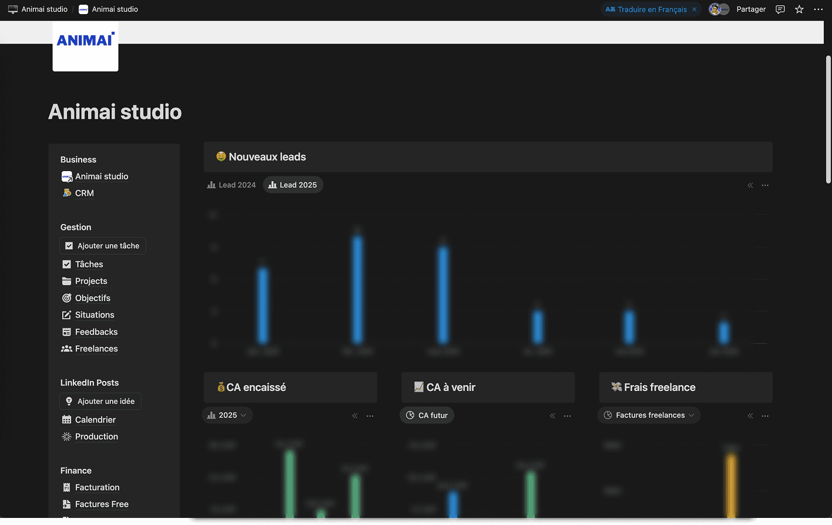Click the first Animai studio breadcrumb
The width and height of the screenshot is (832, 525).
click(38, 9)
